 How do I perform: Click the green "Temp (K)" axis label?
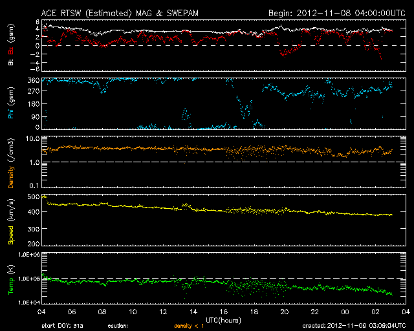tap(11, 280)
